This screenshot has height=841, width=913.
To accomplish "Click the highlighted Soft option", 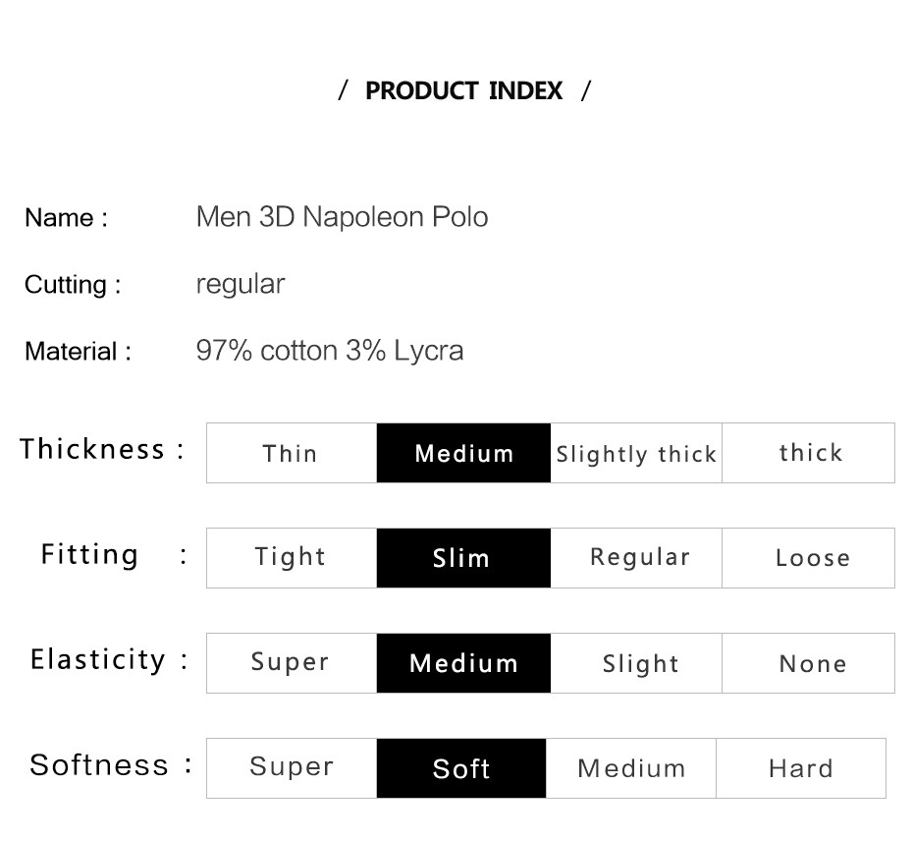I will click(x=461, y=768).
